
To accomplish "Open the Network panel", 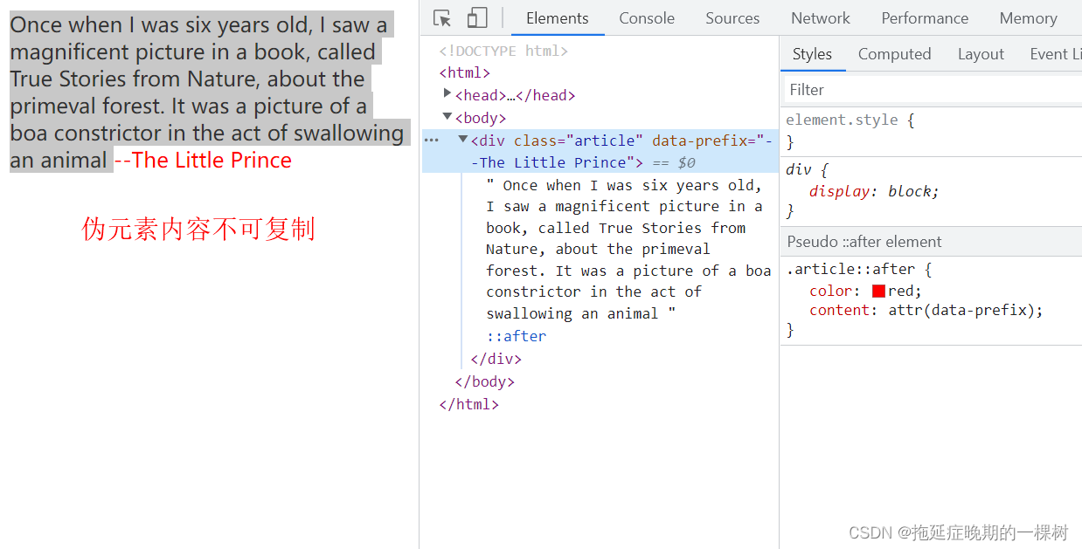I will click(x=820, y=17).
